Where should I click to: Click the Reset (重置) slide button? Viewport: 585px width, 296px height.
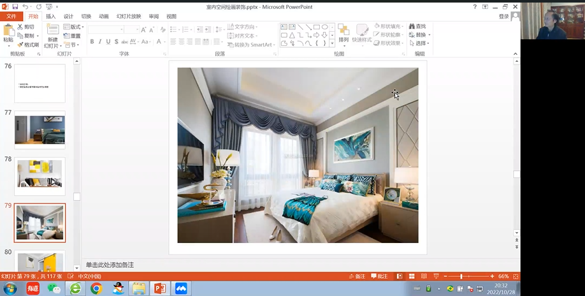[x=72, y=36]
